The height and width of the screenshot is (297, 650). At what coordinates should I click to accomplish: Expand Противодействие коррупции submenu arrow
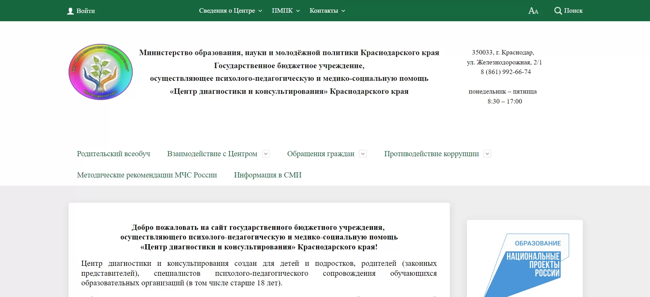(x=487, y=154)
